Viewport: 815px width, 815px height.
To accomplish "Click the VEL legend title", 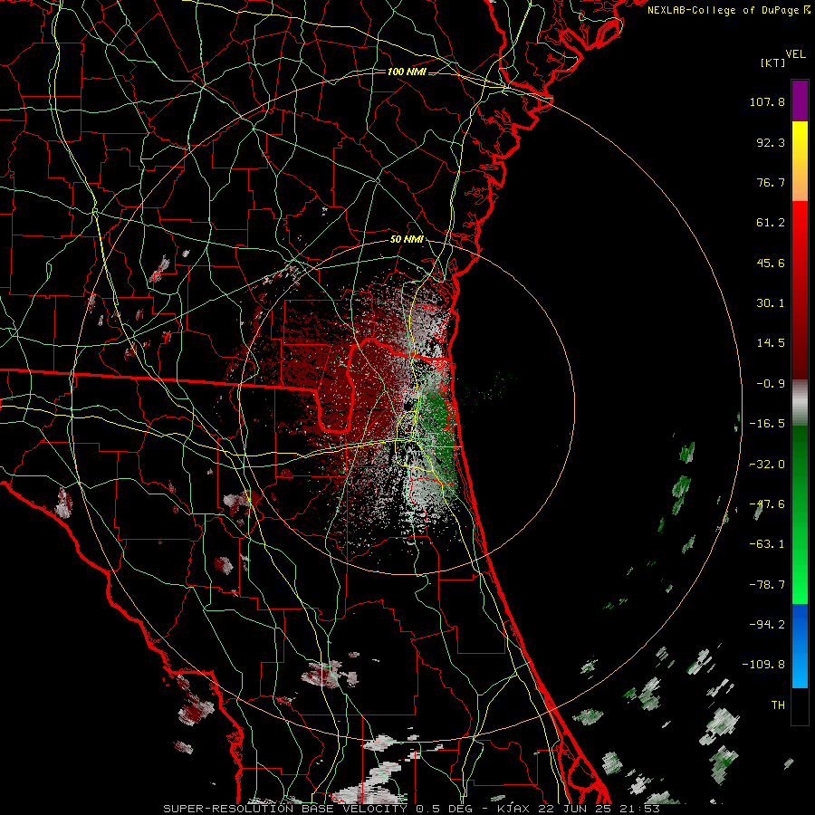I will [795, 54].
